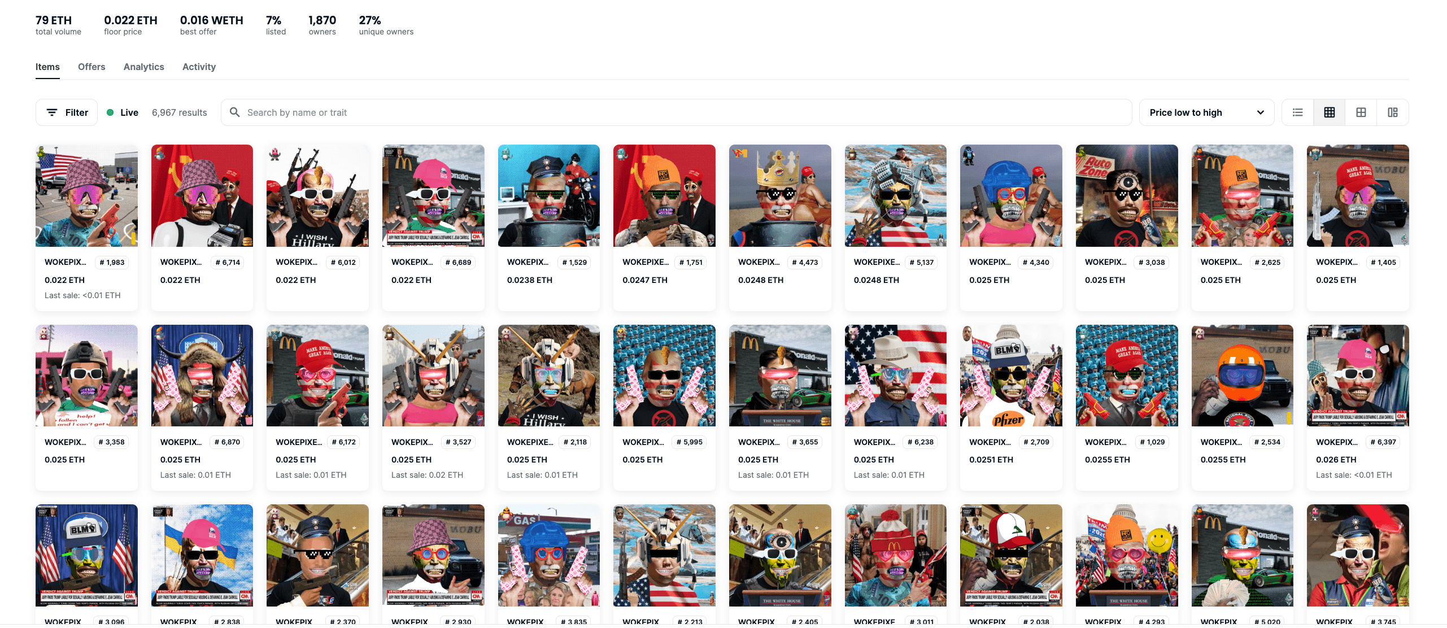Click the Search by name or trait field
This screenshot has height=628, width=1447.
coord(676,112)
